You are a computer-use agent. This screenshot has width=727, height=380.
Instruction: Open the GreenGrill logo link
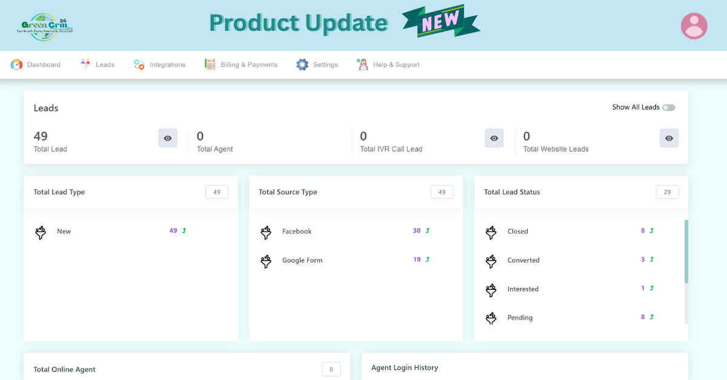coord(42,24)
